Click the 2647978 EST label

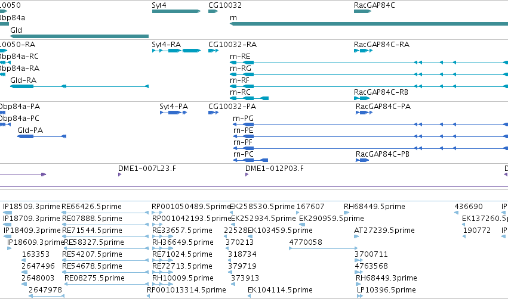coord(45,290)
